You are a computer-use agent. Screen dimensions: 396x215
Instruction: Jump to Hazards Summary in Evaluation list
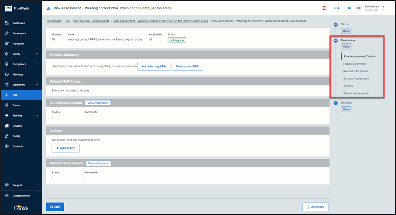coord(355,64)
